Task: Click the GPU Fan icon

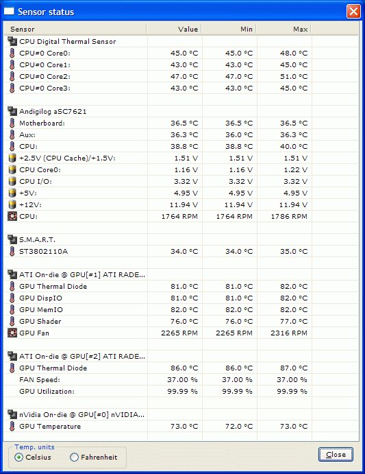Action: click(x=12, y=333)
